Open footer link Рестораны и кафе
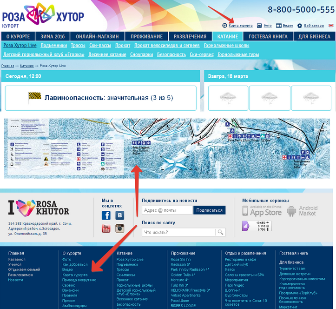Image resolution: width=336 pixels, height=309 pixels. (x=240, y=259)
